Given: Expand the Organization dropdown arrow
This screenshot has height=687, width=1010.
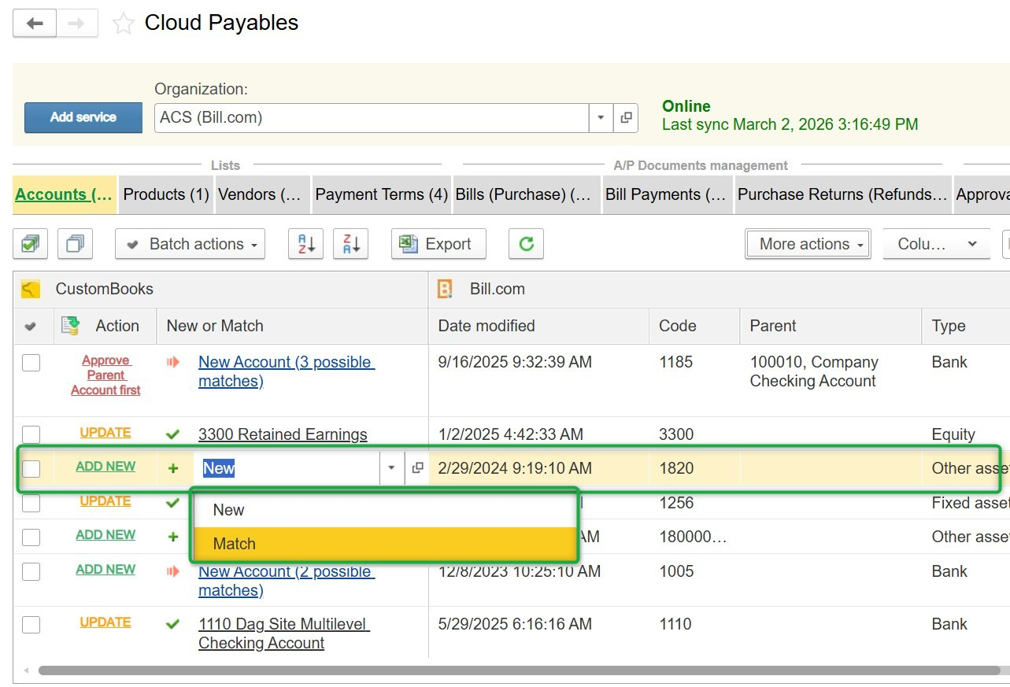Looking at the screenshot, I should 601,118.
